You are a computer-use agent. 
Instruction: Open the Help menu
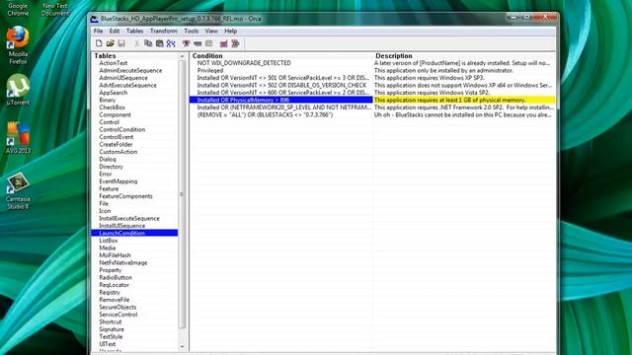tap(230, 31)
